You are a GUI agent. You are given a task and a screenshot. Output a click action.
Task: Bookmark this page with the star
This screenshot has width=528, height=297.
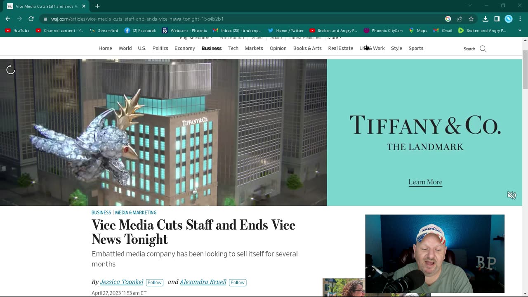coord(471,19)
